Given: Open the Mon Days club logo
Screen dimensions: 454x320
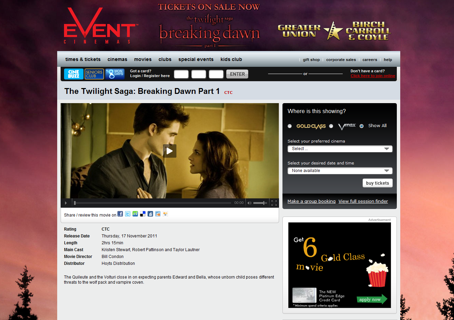Looking at the screenshot, I should (x=115, y=74).
